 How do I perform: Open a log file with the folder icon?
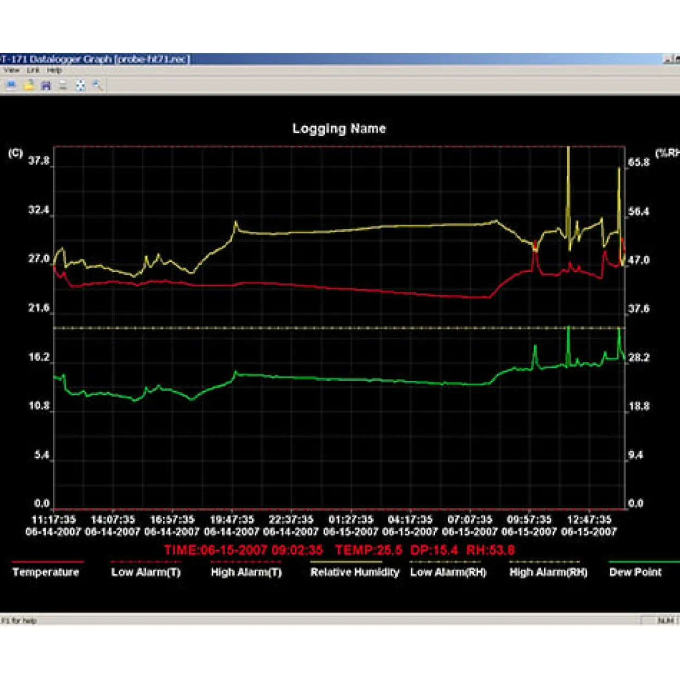[28, 85]
